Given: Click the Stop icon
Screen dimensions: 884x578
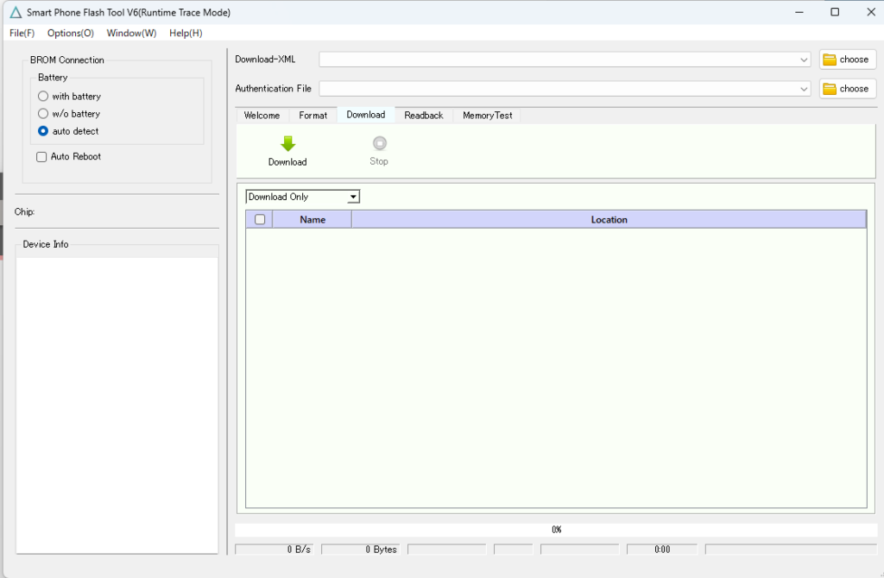Looking at the screenshot, I should tap(380, 143).
